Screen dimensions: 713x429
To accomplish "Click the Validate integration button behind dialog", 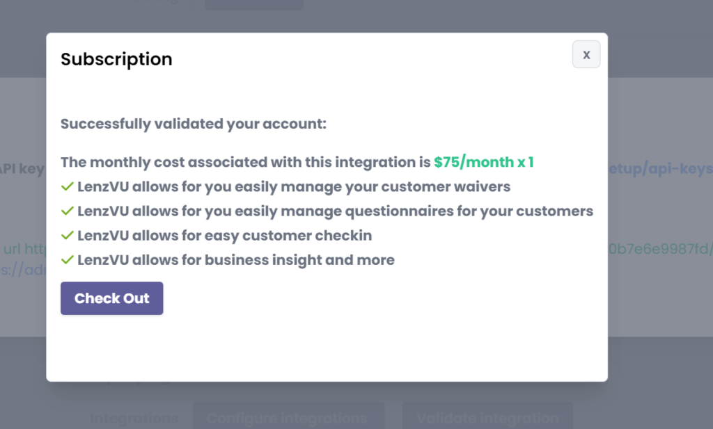I will point(487,418).
